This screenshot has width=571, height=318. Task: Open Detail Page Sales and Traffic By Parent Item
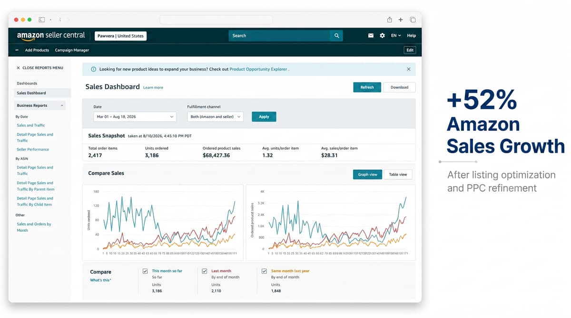point(35,186)
